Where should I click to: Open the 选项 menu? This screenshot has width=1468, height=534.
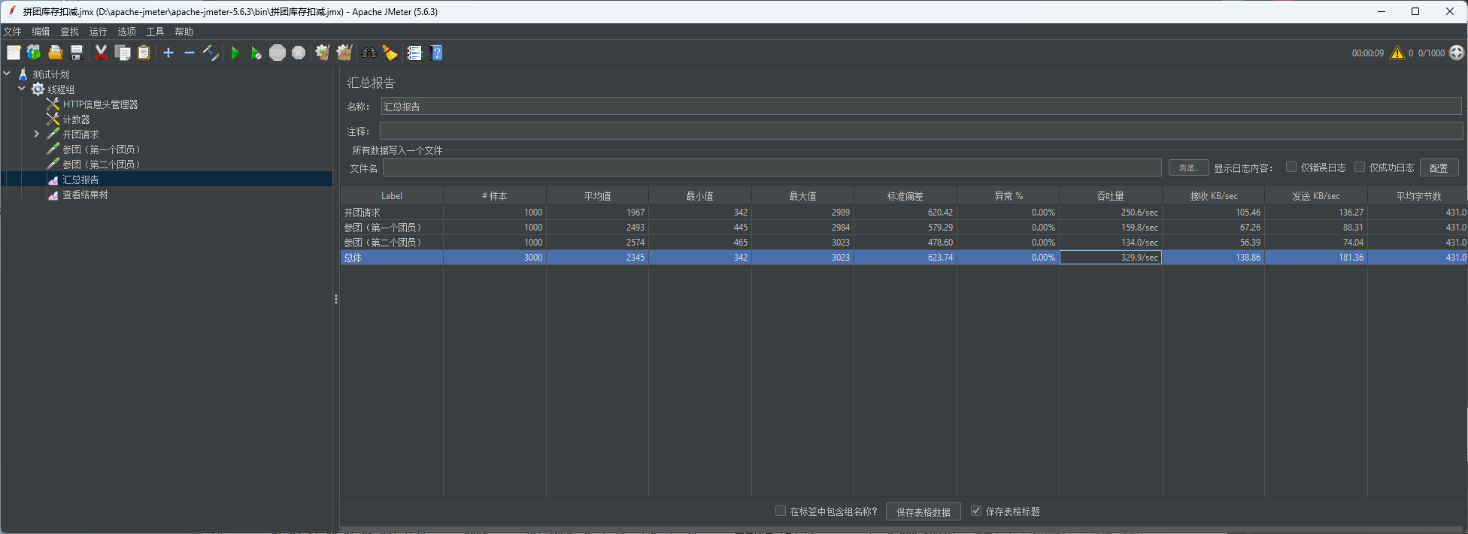point(126,32)
